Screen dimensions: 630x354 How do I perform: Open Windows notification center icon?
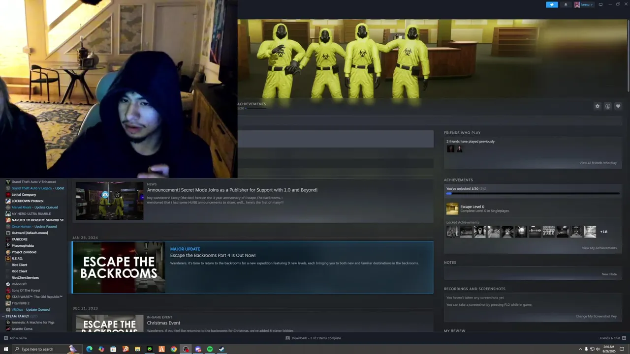point(622,349)
